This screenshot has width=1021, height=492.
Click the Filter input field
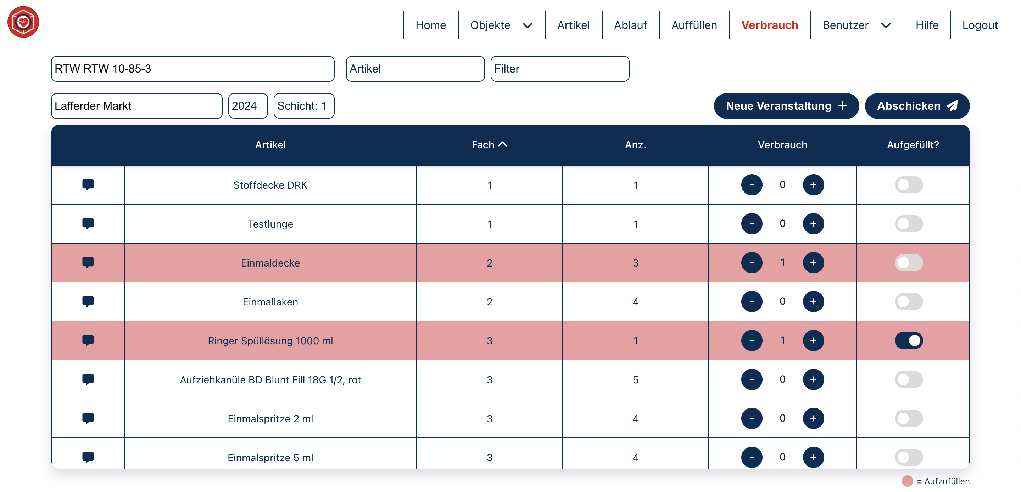[x=559, y=69]
